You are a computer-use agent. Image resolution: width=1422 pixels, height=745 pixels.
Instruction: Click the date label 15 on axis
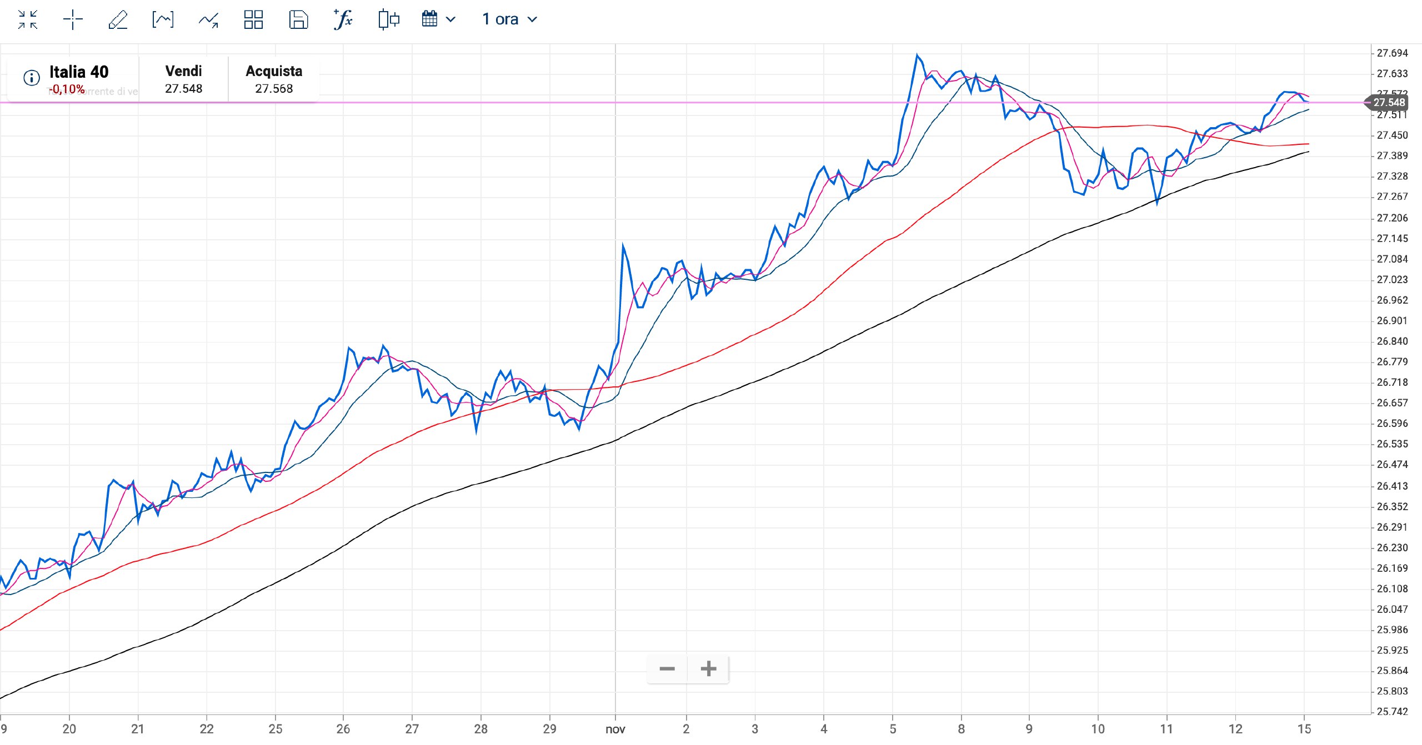point(1304,729)
